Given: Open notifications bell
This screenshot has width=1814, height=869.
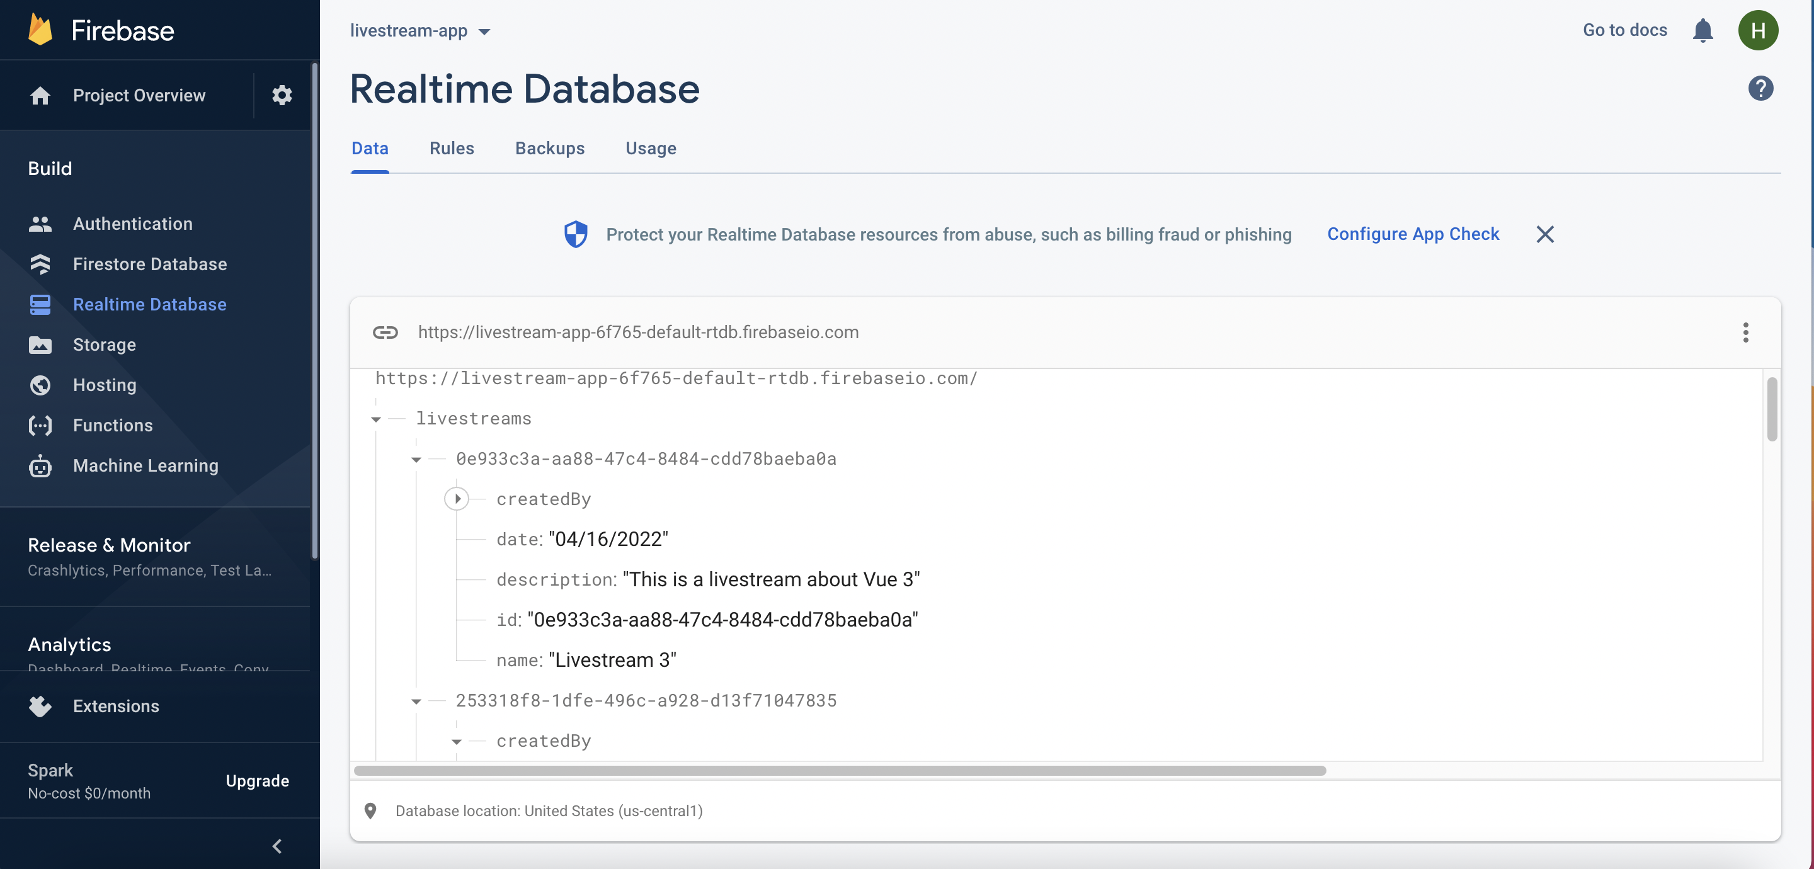Looking at the screenshot, I should click(x=1702, y=30).
